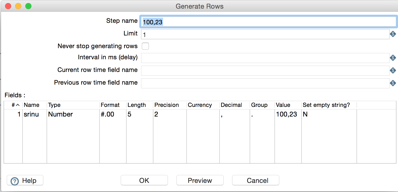Focus the Current row time field name input
Image resolution: width=398 pixels, height=192 pixels.
pyautogui.click(x=265, y=71)
